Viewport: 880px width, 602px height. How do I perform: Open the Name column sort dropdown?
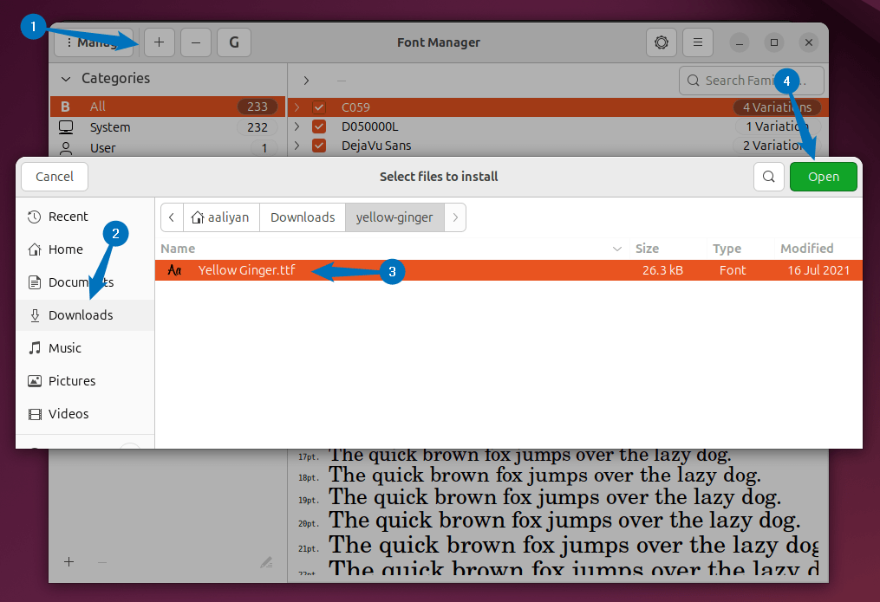click(617, 249)
